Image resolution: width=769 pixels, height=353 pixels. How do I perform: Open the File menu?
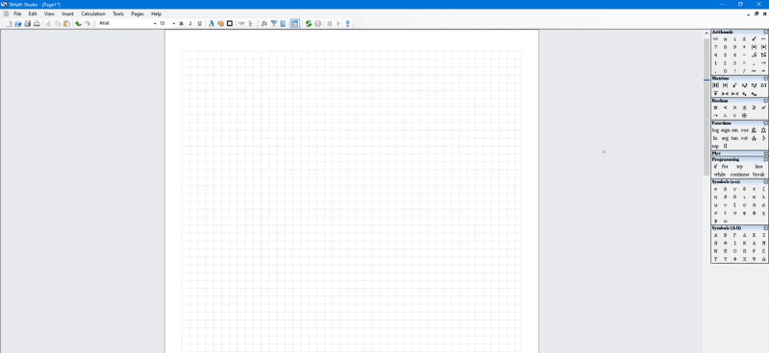point(17,13)
